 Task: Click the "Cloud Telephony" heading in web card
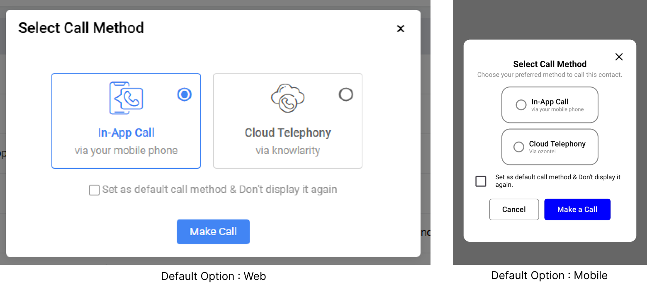(x=287, y=133)
